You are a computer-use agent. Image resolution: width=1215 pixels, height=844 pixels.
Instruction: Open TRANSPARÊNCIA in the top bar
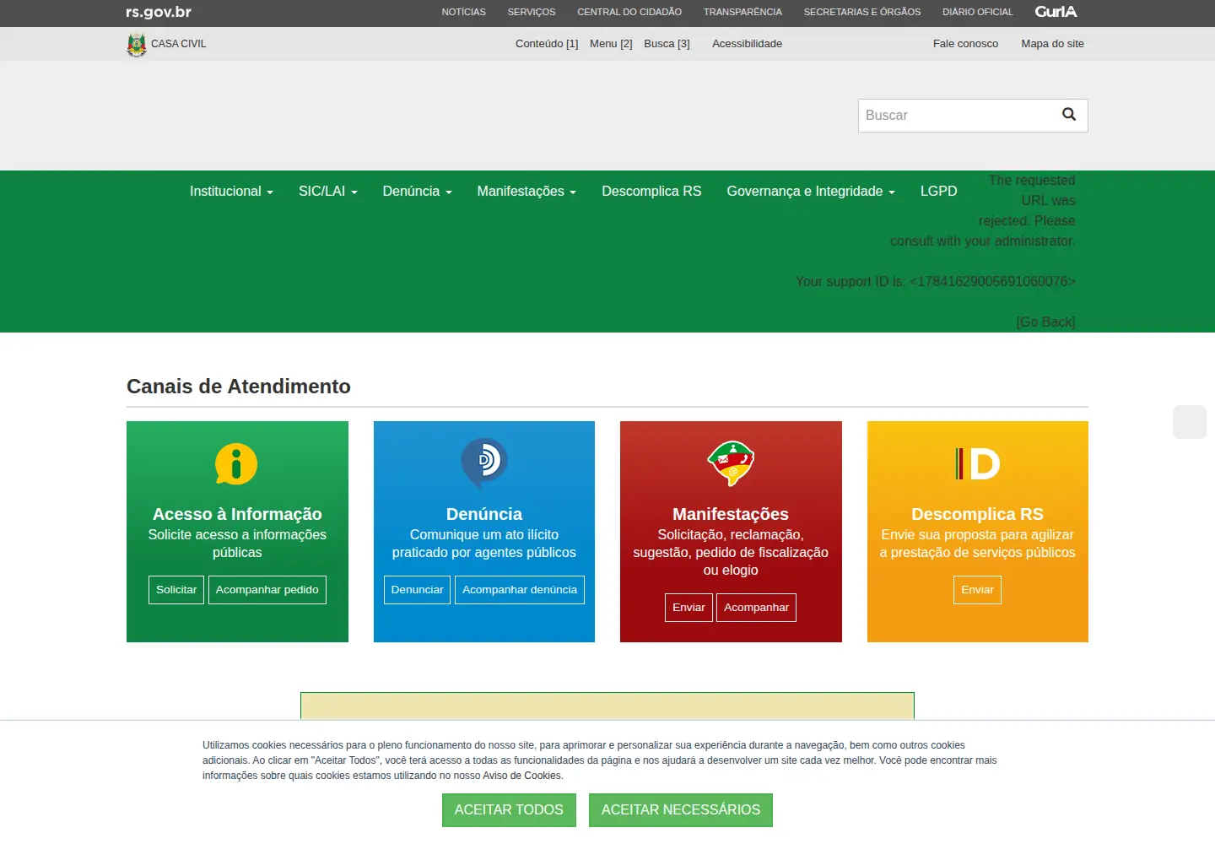click(x=742, y=12)
